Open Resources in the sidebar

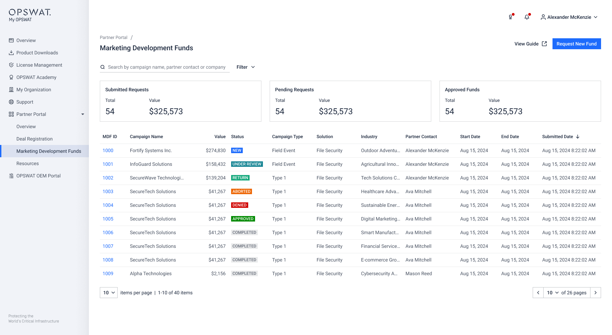[x=28, y=163]
